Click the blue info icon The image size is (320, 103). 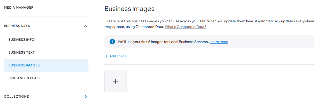point(112,42)
